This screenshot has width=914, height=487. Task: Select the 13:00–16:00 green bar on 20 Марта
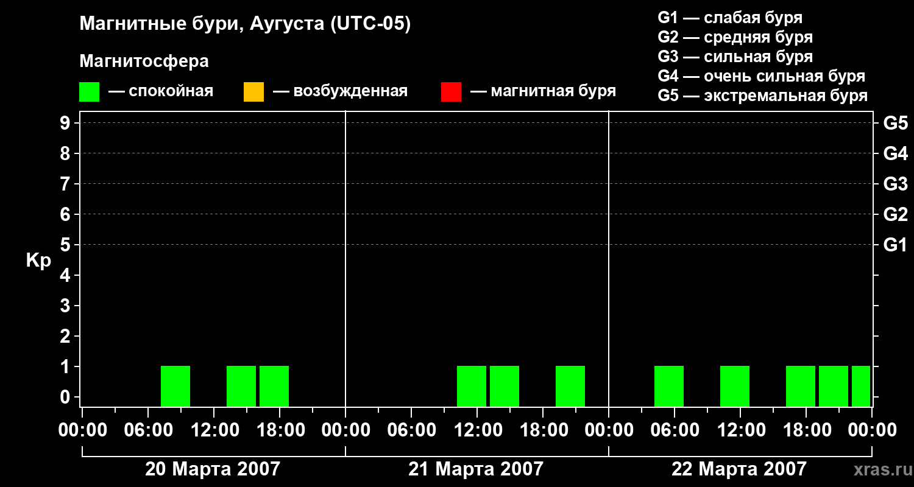click(x=241, y=386)
